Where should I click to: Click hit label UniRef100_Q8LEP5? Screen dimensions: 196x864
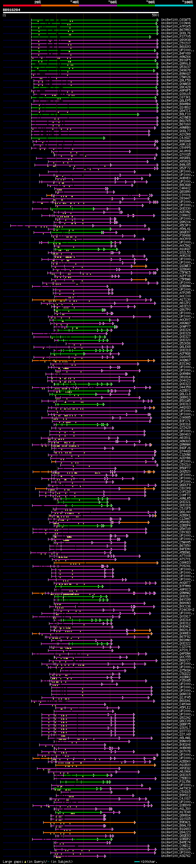point(176,101)
